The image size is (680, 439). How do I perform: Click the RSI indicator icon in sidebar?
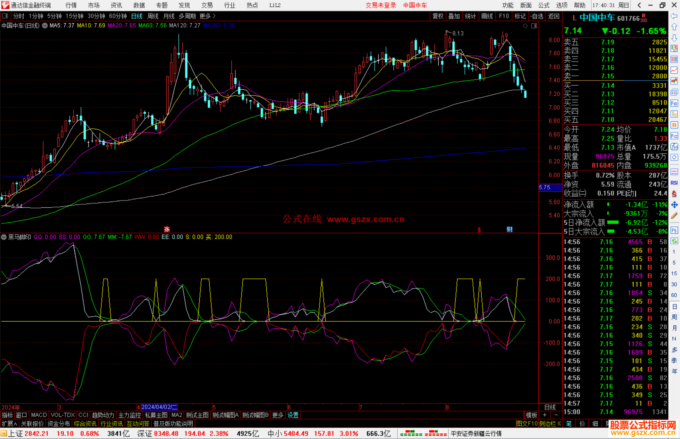(x=674, y=183)
